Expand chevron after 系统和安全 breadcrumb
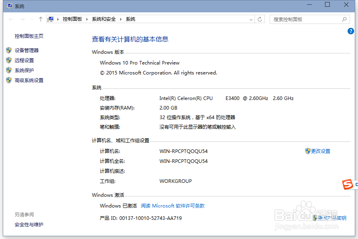 point(121,19)
